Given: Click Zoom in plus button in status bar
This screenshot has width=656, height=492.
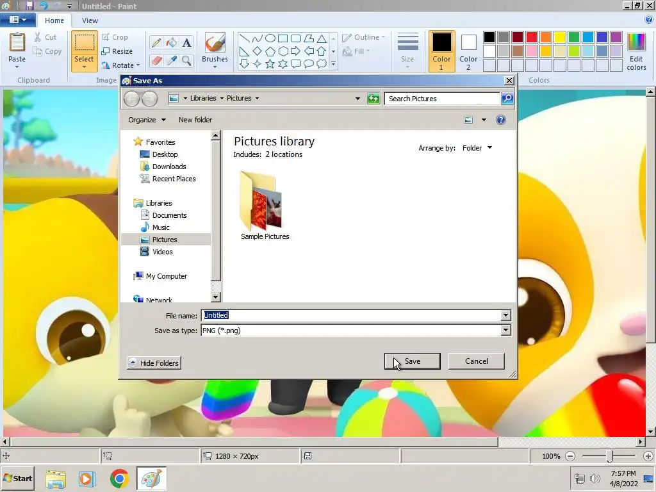Looking at the screenshot, I should tap(648, 456).
